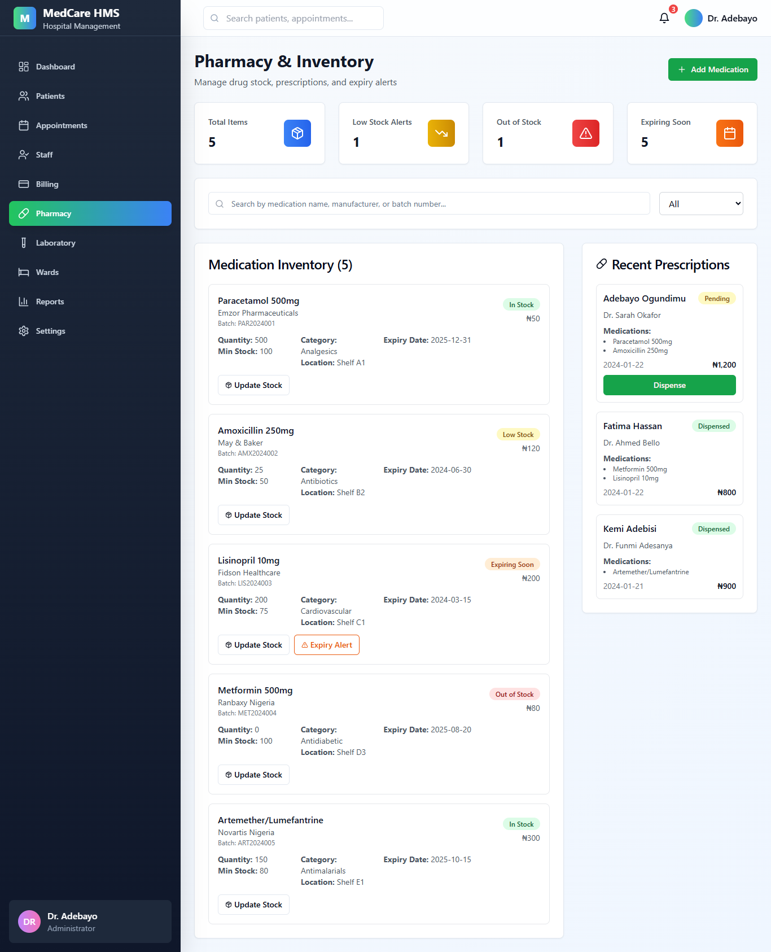Dispense Adebayo Ogundimu's pending prescription

[x=669, y=385]
